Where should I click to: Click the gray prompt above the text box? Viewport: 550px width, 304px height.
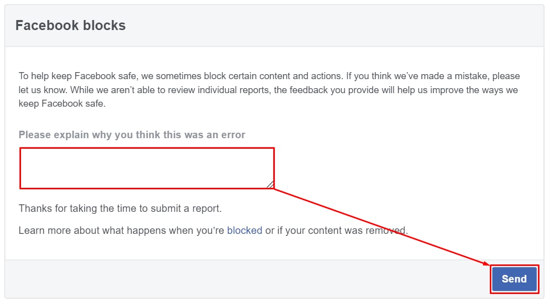coord(131,134)
